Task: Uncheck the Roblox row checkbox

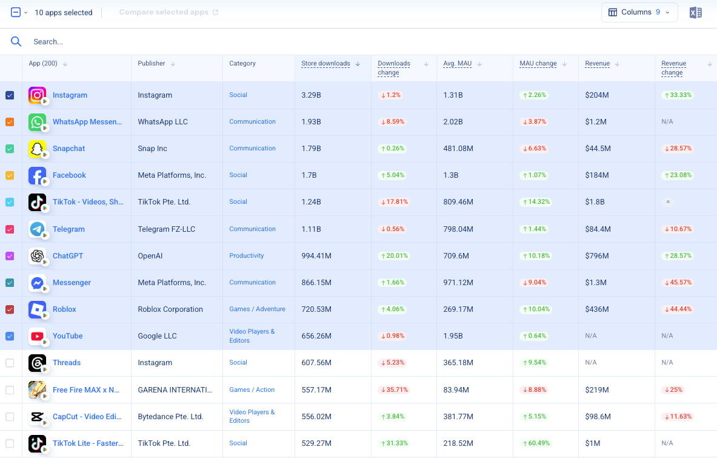Action: tap(10, 310)
